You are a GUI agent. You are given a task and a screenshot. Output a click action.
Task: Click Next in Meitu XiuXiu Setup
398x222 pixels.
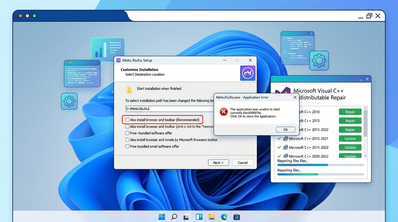point(218,163)
